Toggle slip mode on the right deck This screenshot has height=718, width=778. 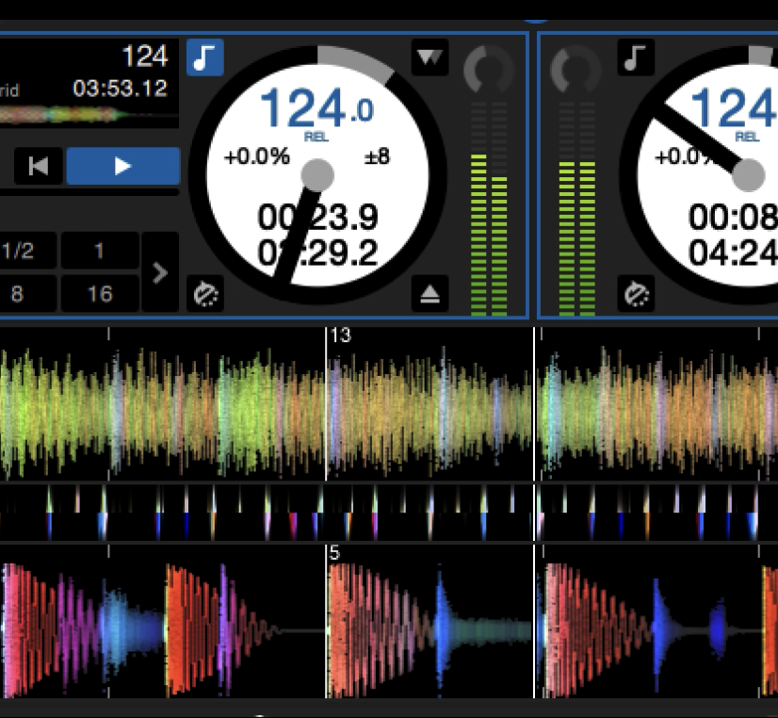point(636,294)
